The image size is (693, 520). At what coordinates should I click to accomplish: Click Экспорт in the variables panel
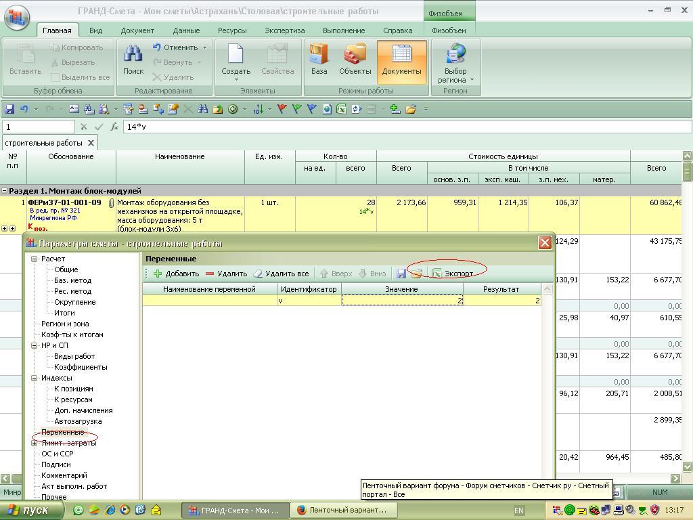(453, 274)
